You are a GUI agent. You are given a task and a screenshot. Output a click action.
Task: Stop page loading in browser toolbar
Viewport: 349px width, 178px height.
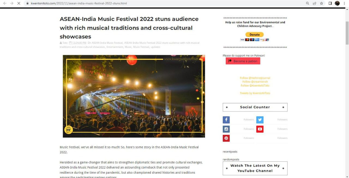(19, 3)
